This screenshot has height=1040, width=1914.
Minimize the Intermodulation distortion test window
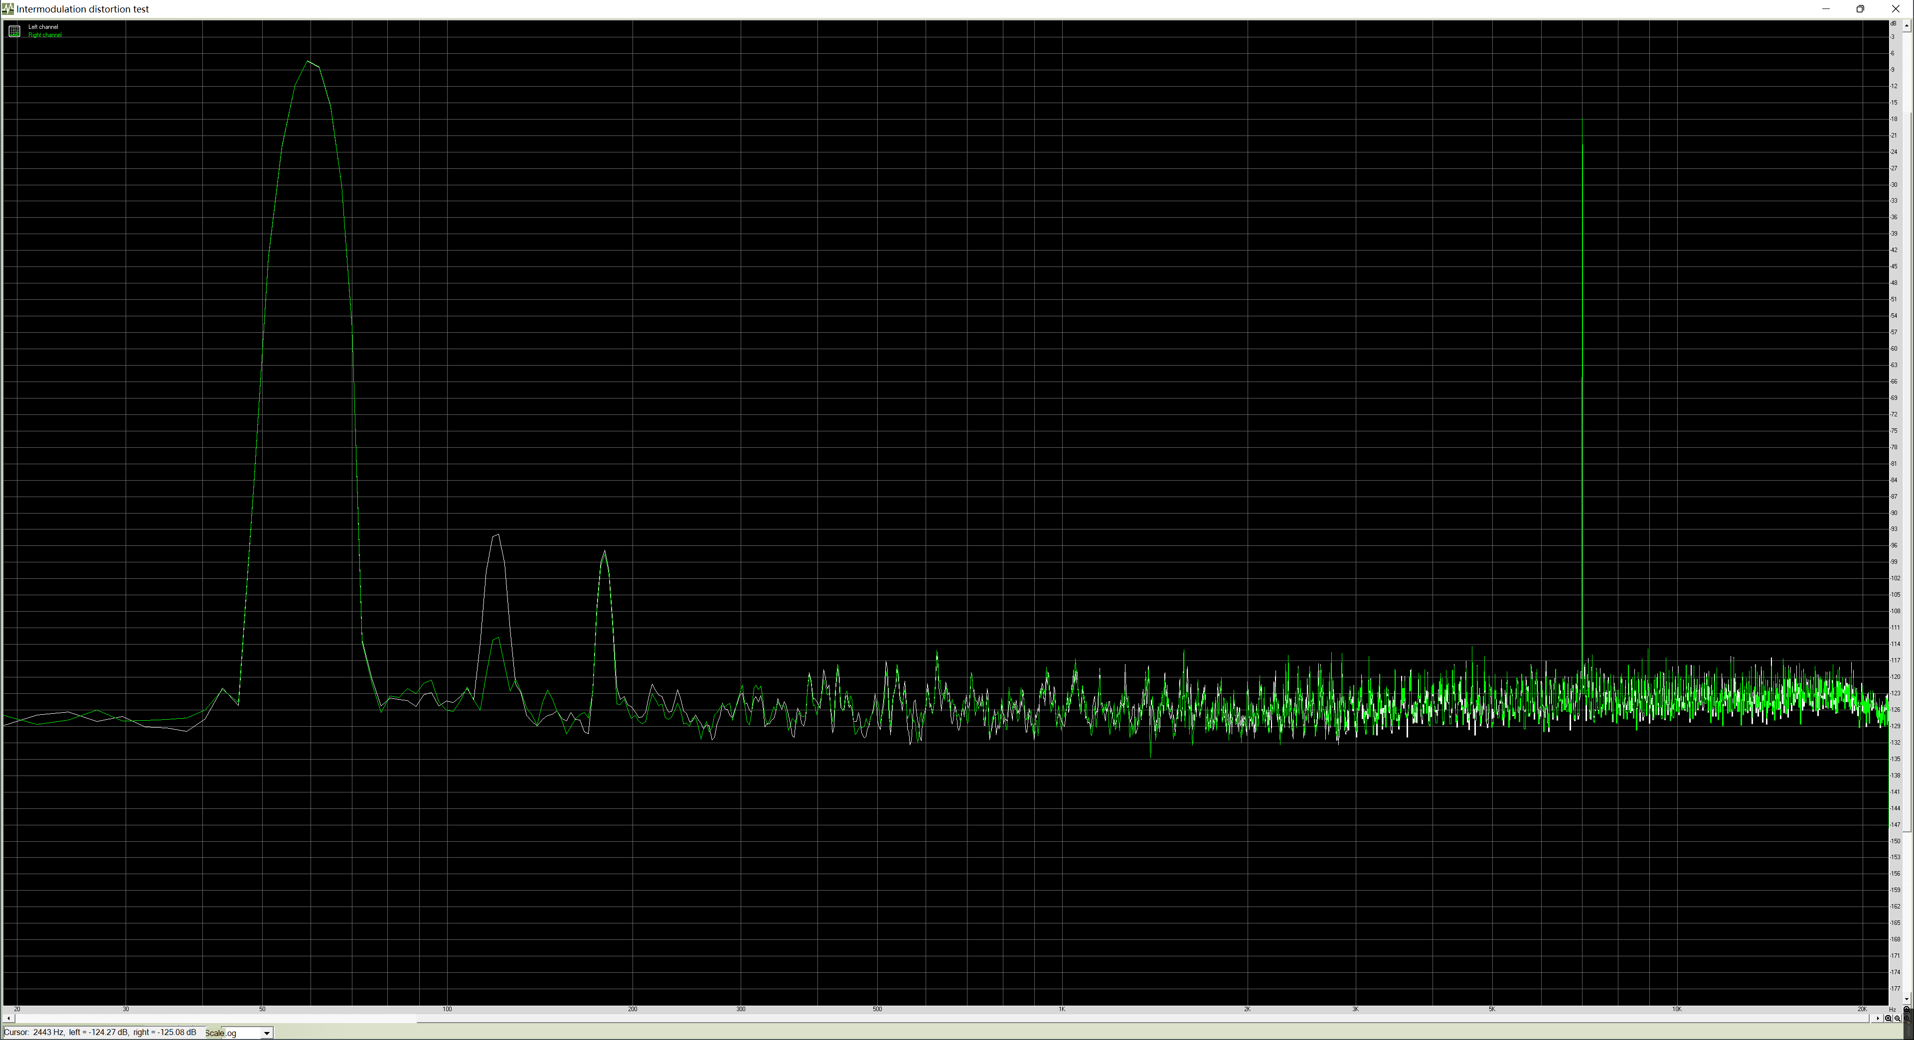pyautogui.click(x=1826, y=9)
